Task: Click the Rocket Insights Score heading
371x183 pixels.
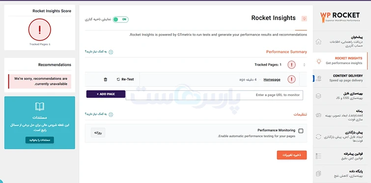Action: [x=52, y=11]
